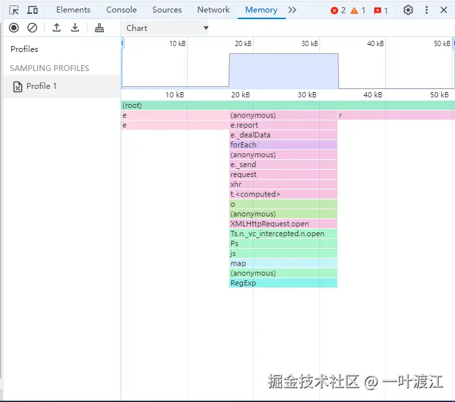Select the t.<computed> flame bar

[x=283, y=194]
